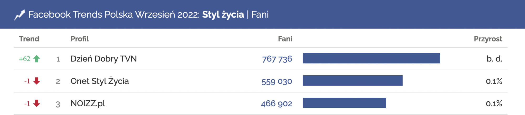Viewport: 525px width, 115px height.
Task: Sort by the Fani column header
Action: 285,39
